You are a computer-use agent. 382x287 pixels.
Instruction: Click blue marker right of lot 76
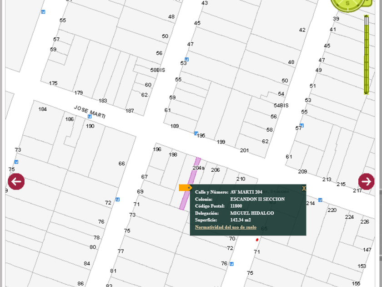click(231, 264)
